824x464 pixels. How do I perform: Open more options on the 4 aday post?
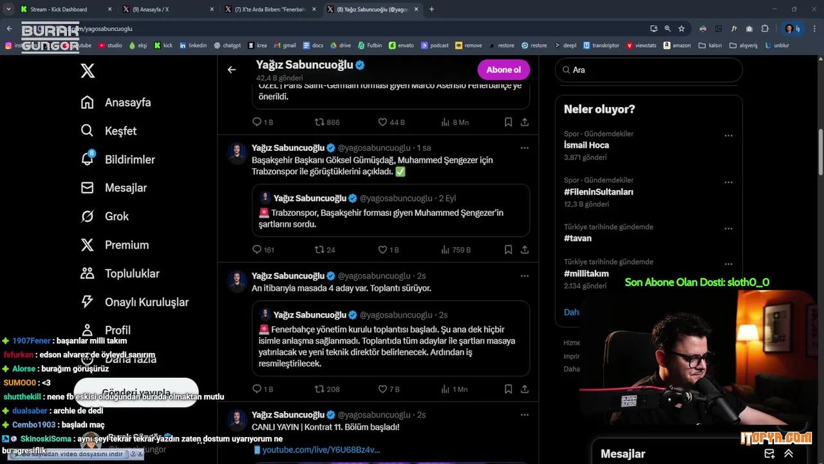click(525, 276)
